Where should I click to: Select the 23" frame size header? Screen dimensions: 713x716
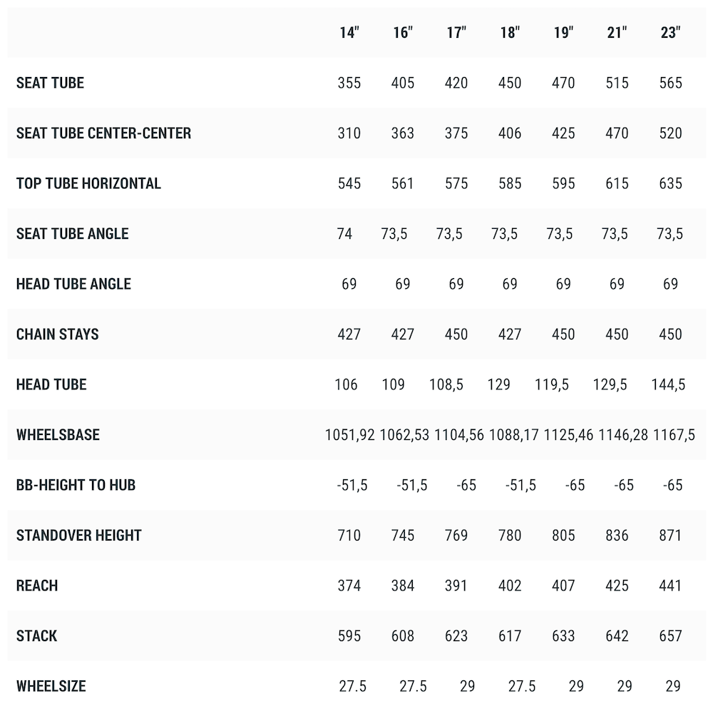point(670,32)
